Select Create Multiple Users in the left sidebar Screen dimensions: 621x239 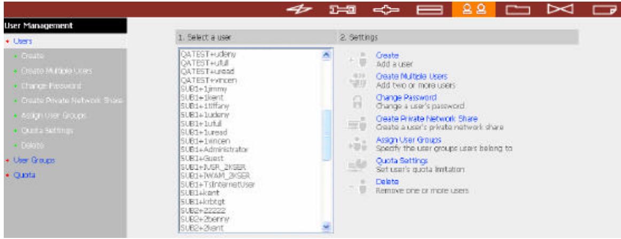pyautogui.click(x=57, y=71)
